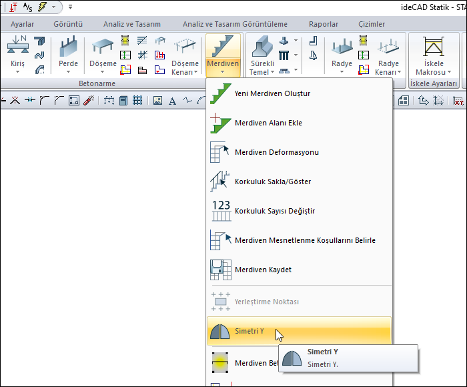Viewport: 467px width, 387px height.
Task: Choose Korkuluk Sayısı Değiştir menu item
Action: click(300, 211)
